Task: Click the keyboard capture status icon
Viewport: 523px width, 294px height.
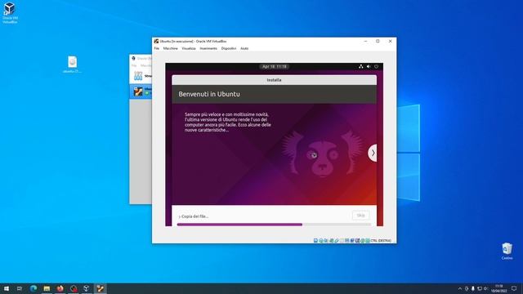Action: [x=368, y=240]
